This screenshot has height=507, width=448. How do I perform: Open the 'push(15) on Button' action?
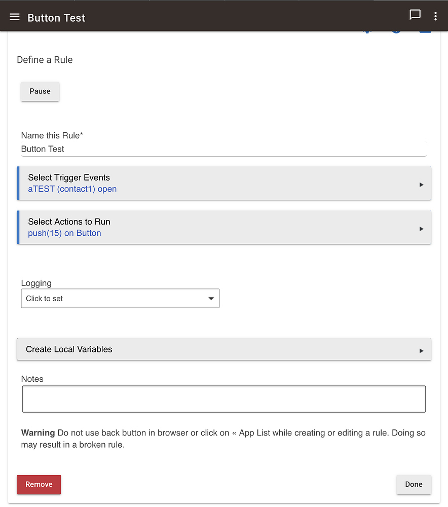click(x=64, y=233)
